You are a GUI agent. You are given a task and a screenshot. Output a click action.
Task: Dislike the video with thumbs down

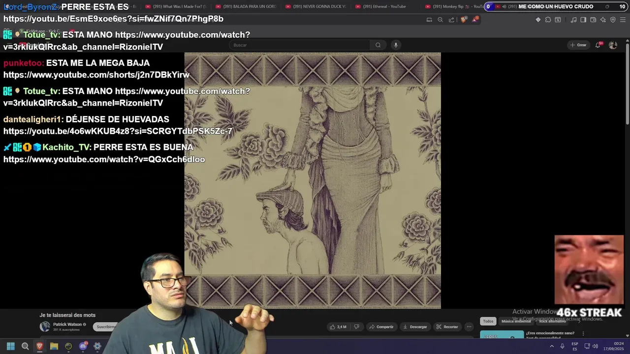pos(357,327)
